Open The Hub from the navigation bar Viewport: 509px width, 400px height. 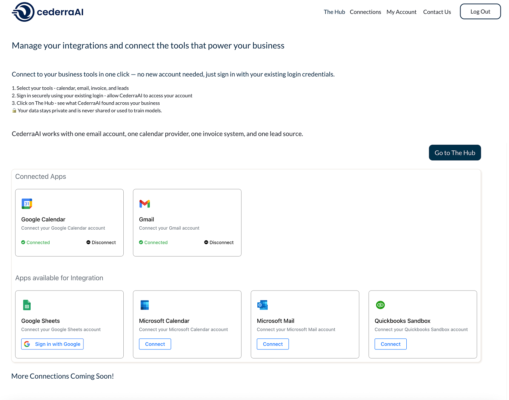334,12
